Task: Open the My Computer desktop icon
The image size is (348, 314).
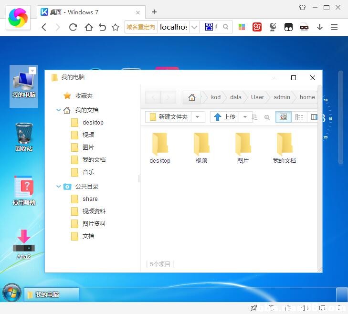Action: click(24, 85)
